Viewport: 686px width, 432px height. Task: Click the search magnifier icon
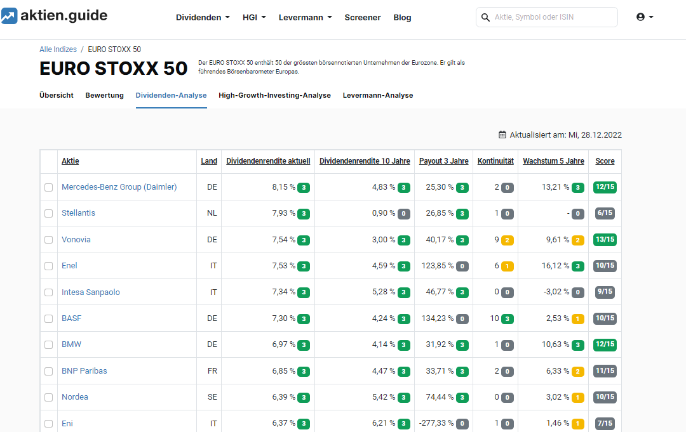[485, 18]
